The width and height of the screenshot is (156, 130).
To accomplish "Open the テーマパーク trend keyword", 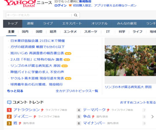I will tap(94, 110).
